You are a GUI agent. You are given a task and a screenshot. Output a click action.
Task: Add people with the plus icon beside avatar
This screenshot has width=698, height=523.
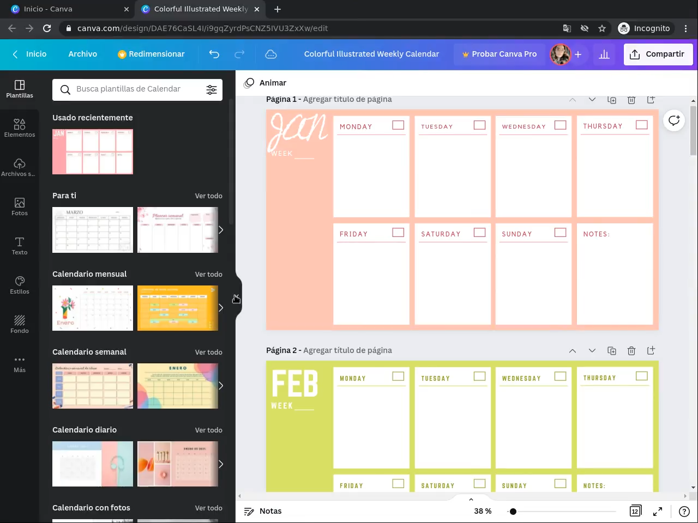(578, 54)
